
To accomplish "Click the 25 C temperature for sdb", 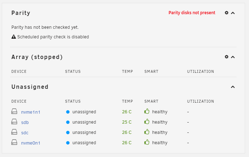I will 127,122.
